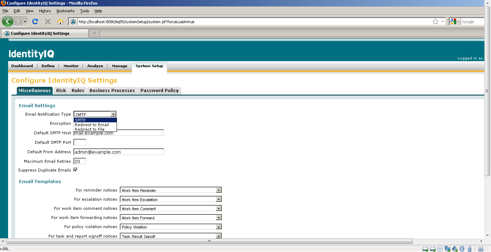Open the File menu
The height and width of the screenshot is (252, 491).
coord(5,11)
